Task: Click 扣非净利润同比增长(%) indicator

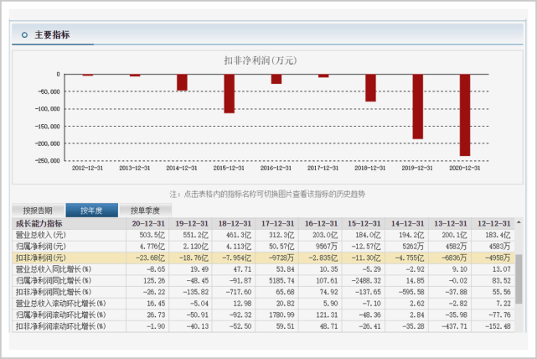Action: 54,292
